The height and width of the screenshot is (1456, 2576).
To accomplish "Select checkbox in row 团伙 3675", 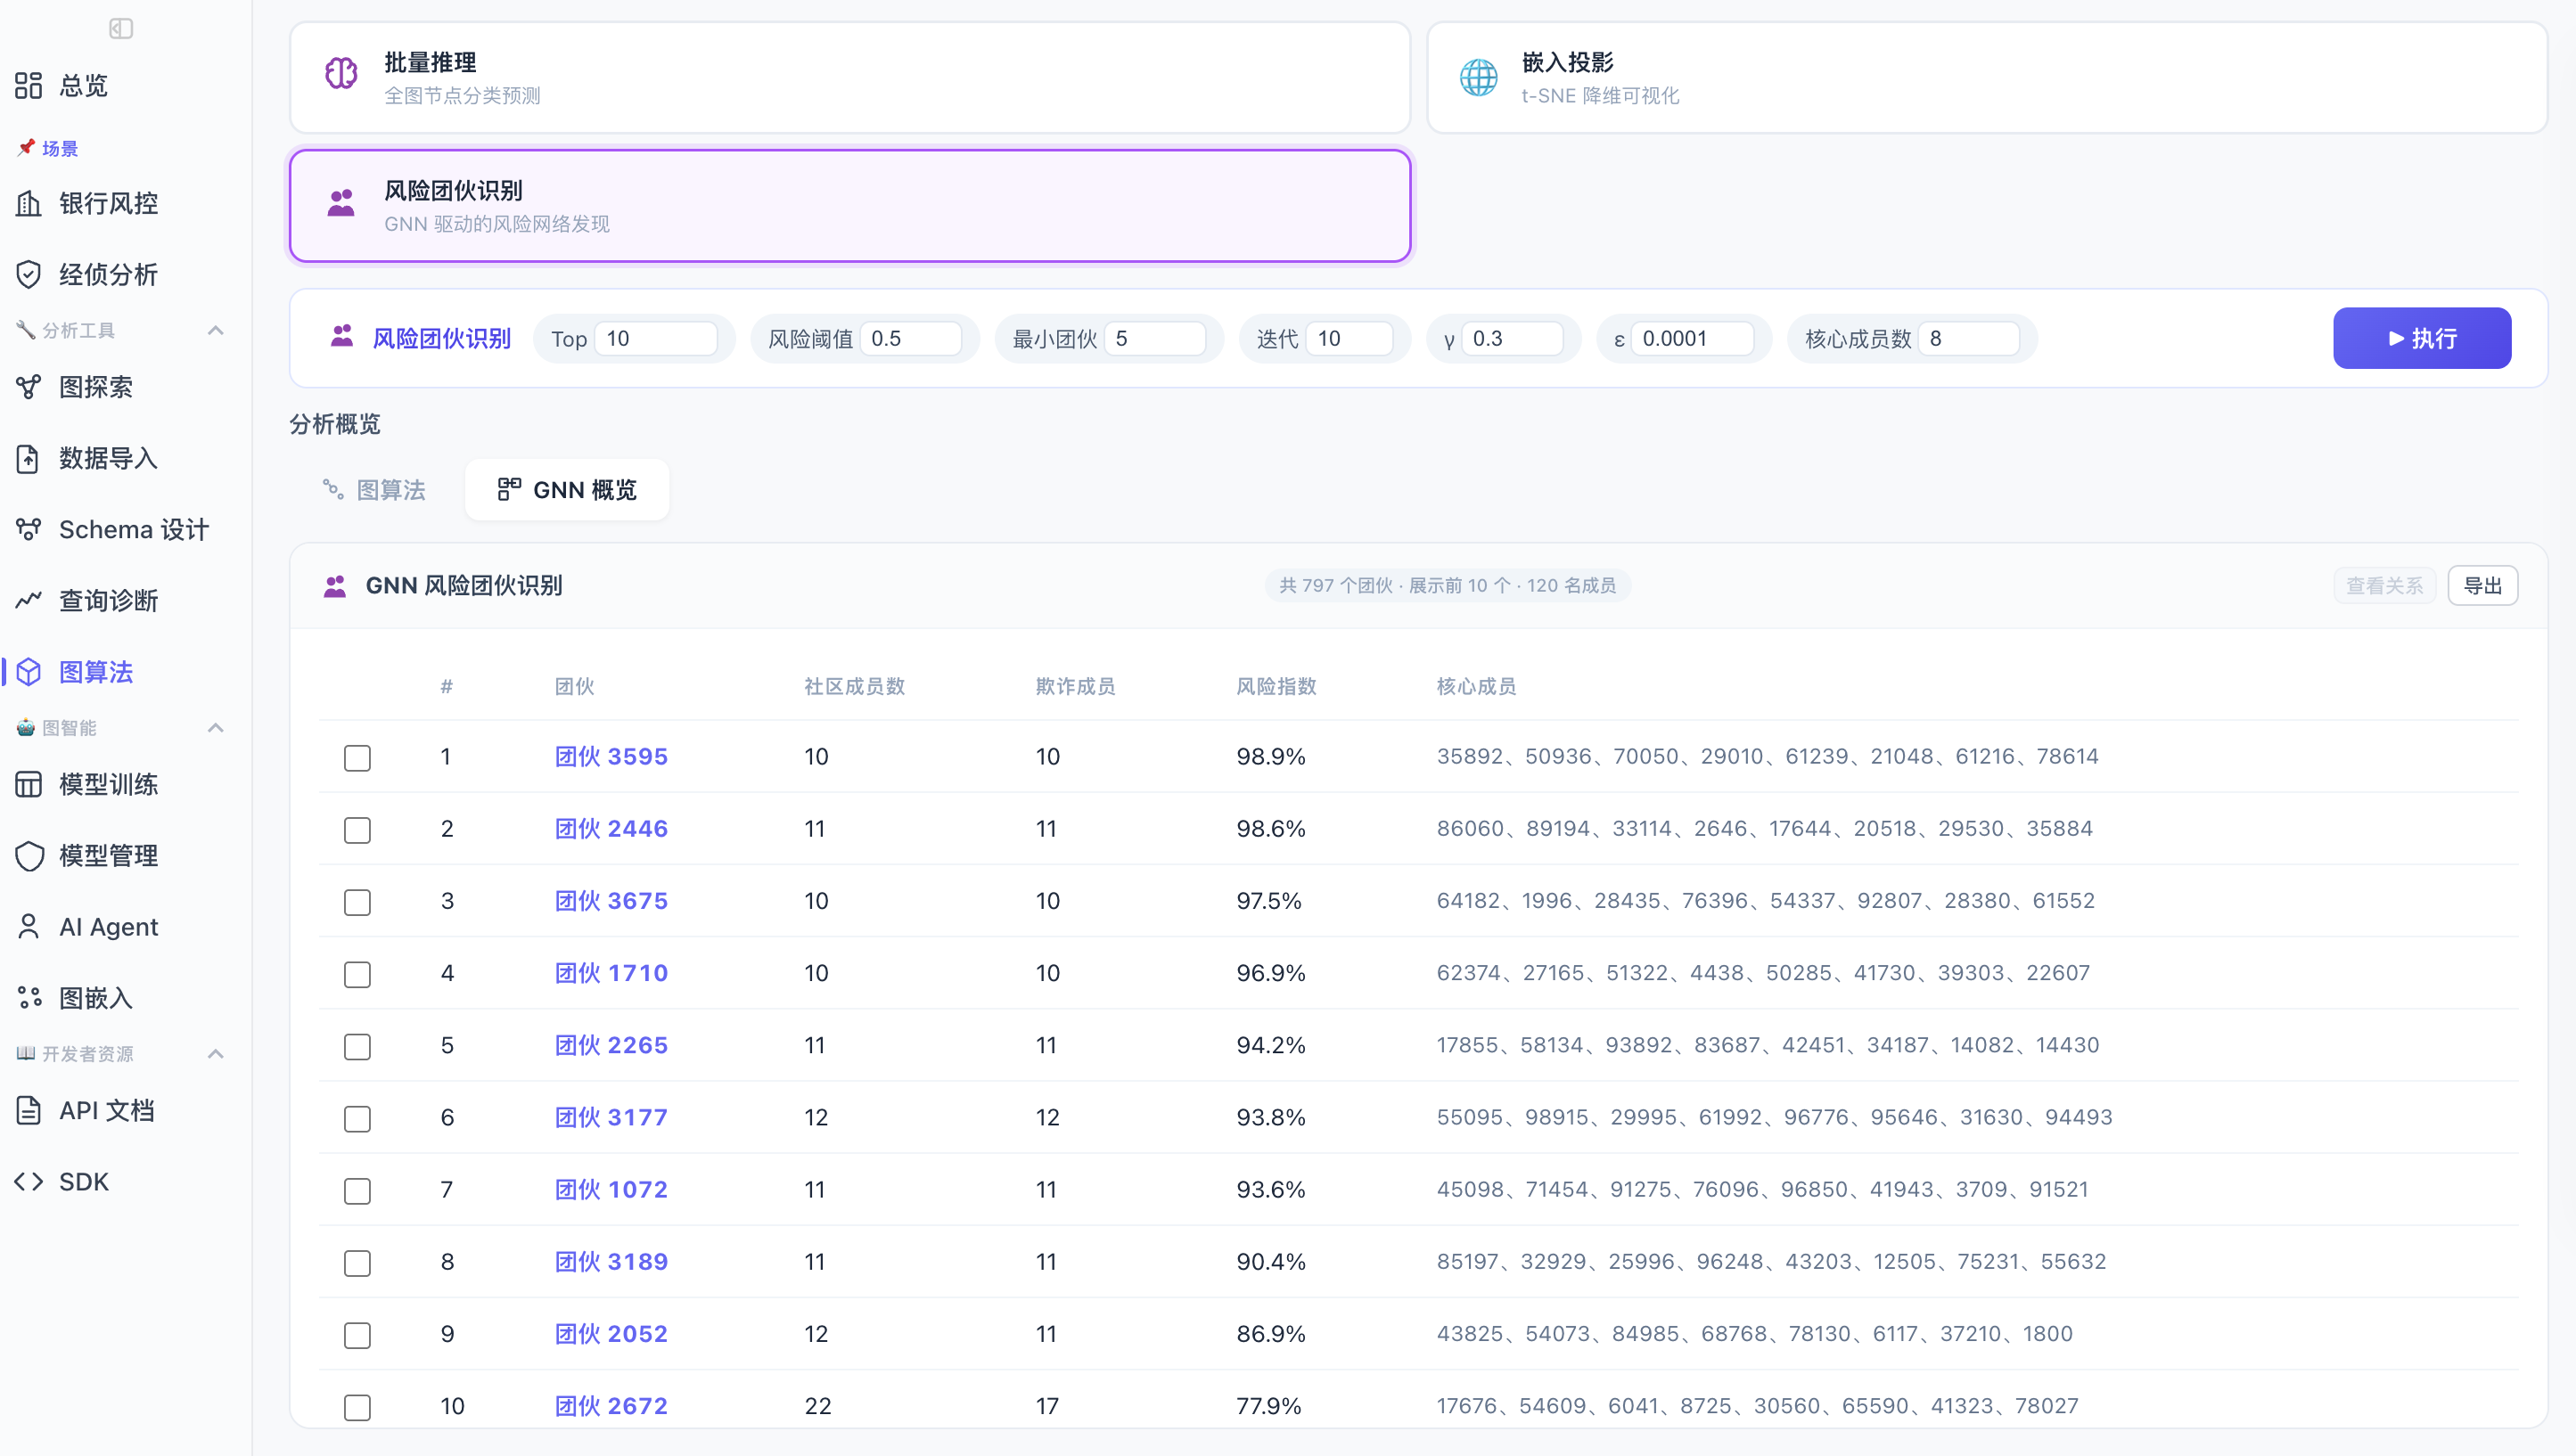I will pos(357,901).
